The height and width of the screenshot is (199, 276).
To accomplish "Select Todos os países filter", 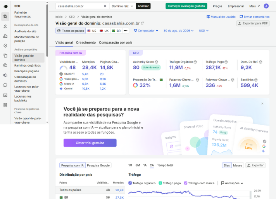I will pos(71,31).
